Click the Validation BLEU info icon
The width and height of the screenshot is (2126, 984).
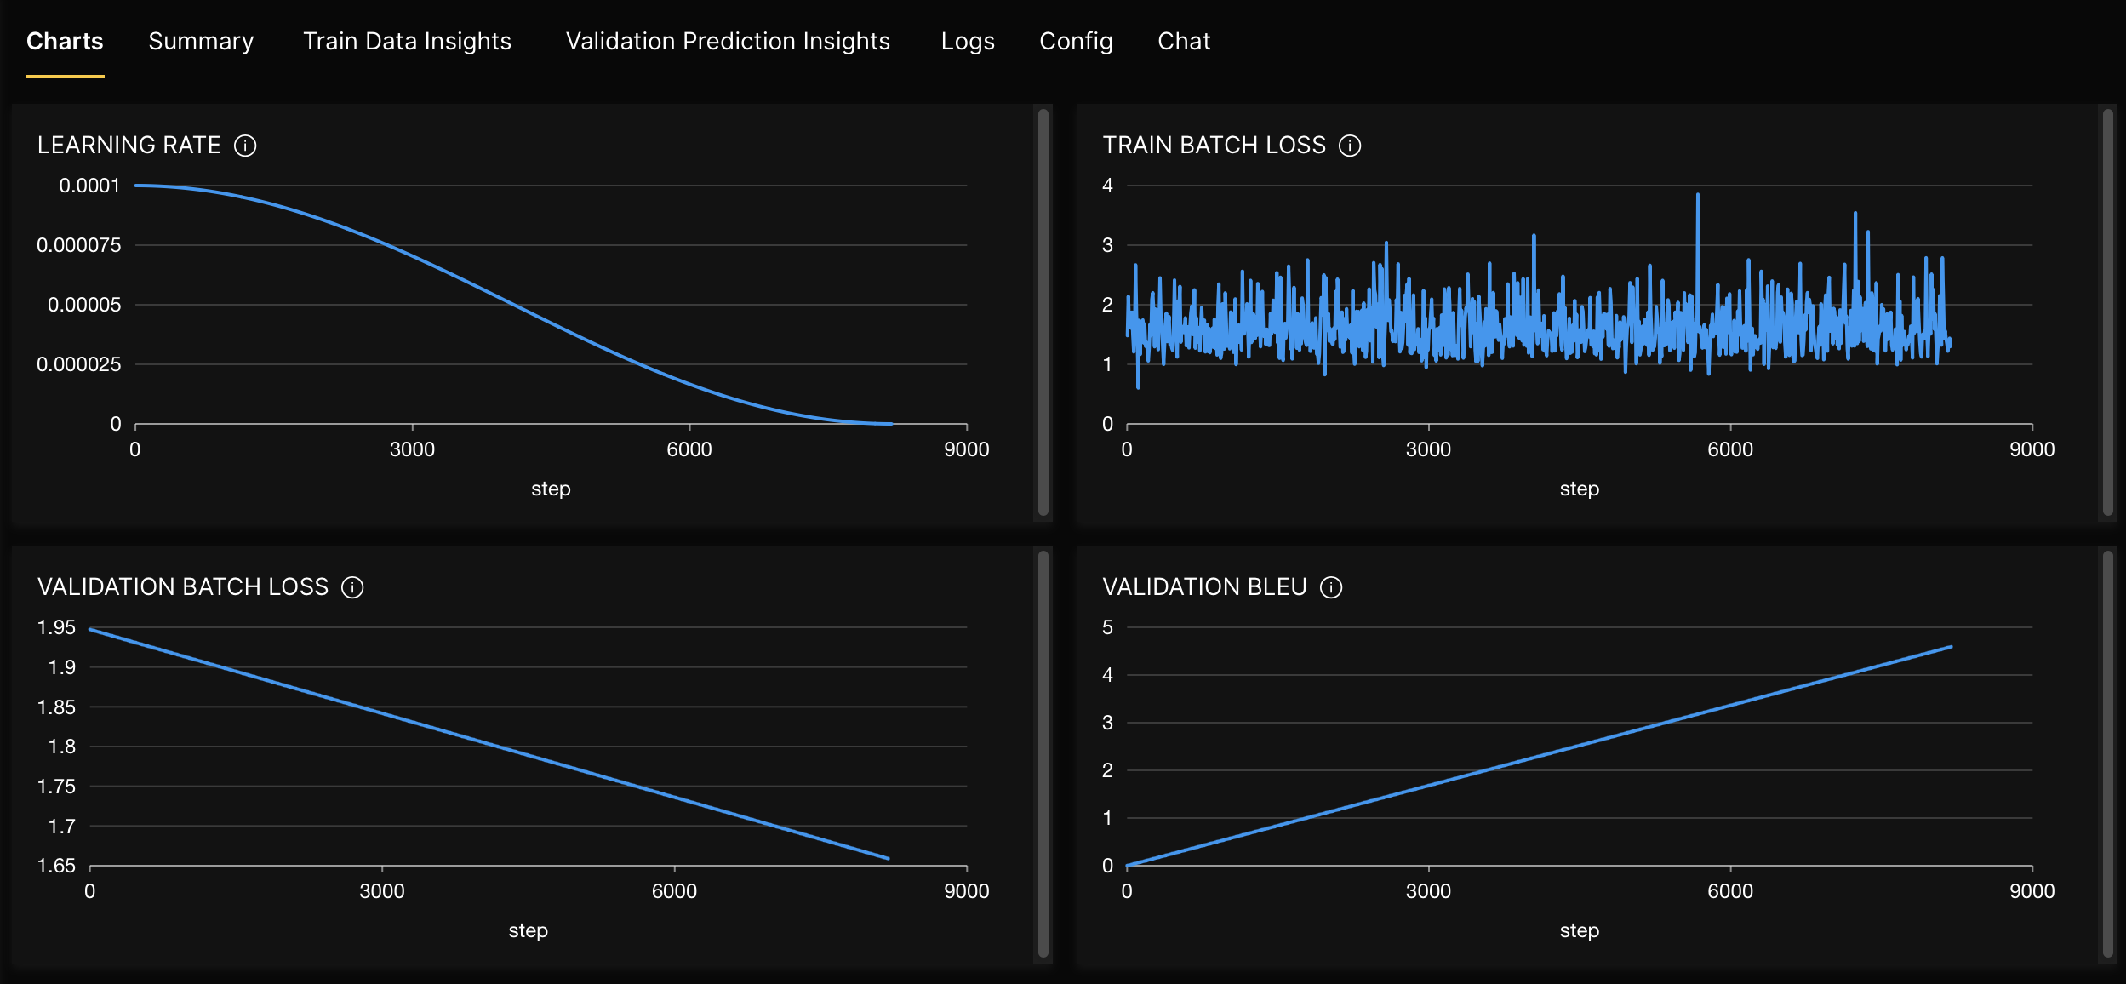point(1331,587)
